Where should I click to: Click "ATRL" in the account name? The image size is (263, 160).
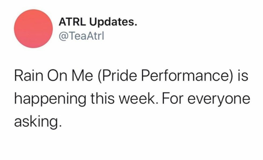pos(72,22)
